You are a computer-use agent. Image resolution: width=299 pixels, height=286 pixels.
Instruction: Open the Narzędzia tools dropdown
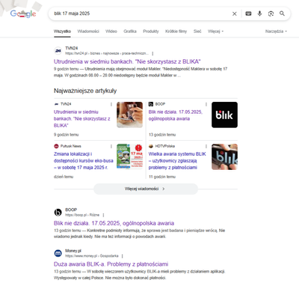pos(276,31)
